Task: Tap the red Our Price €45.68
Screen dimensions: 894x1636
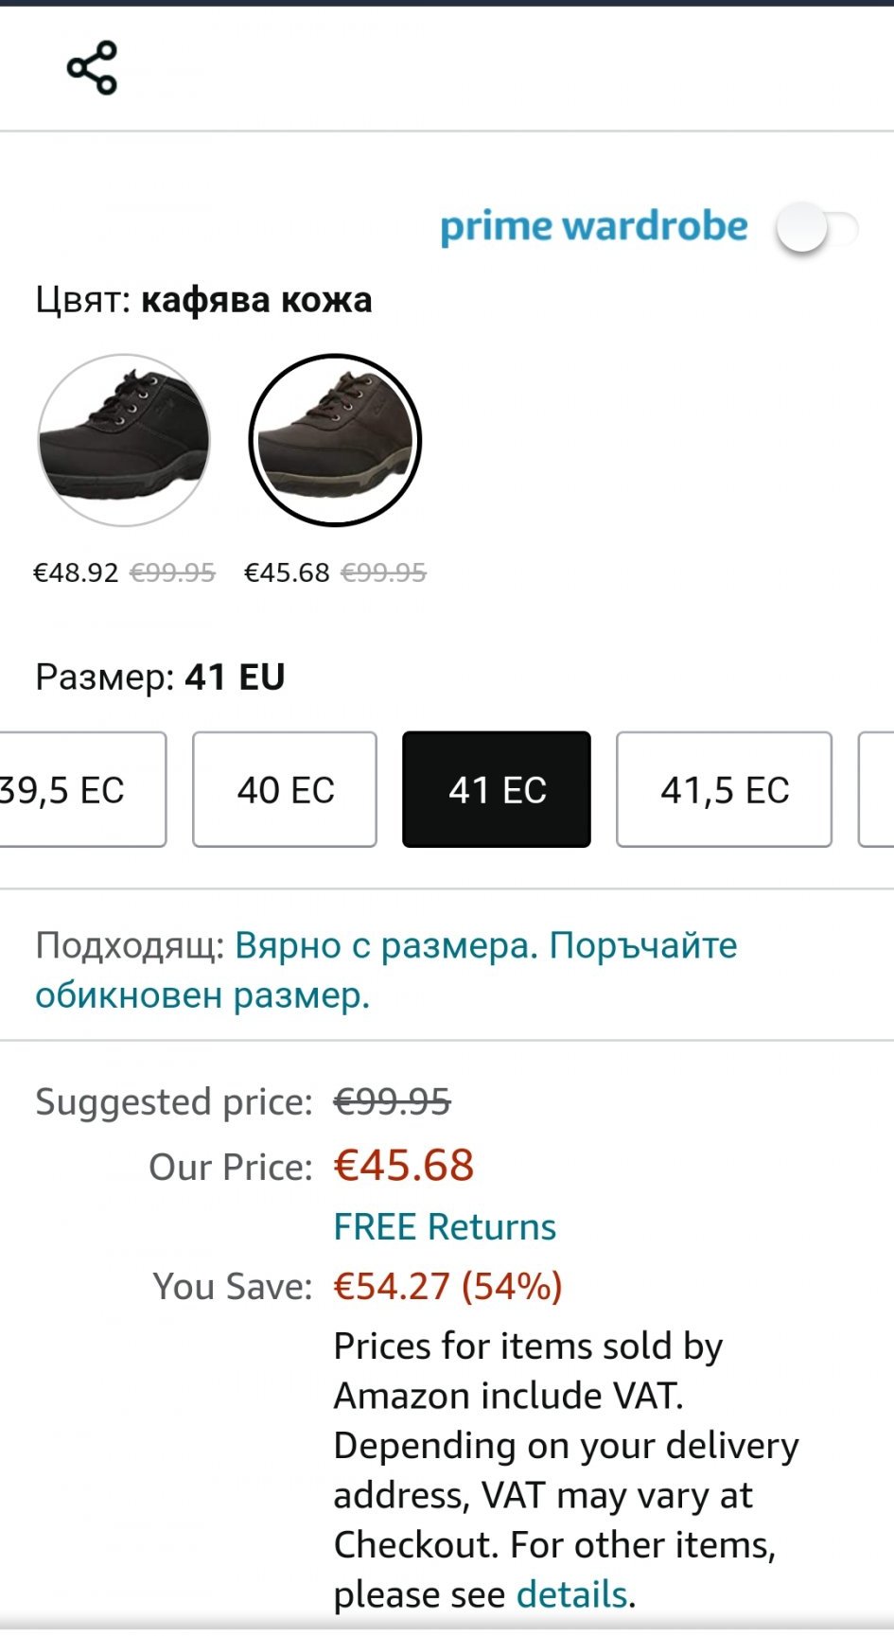Action: [x=404, y=1165]
